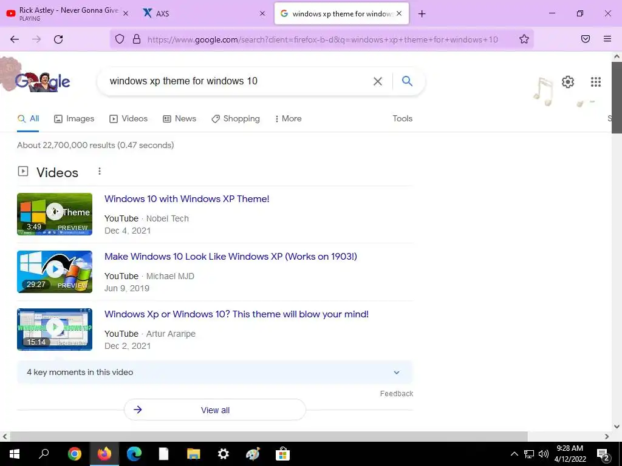
Task: Open the blank document taskbar app
Action: pos(163,454)
